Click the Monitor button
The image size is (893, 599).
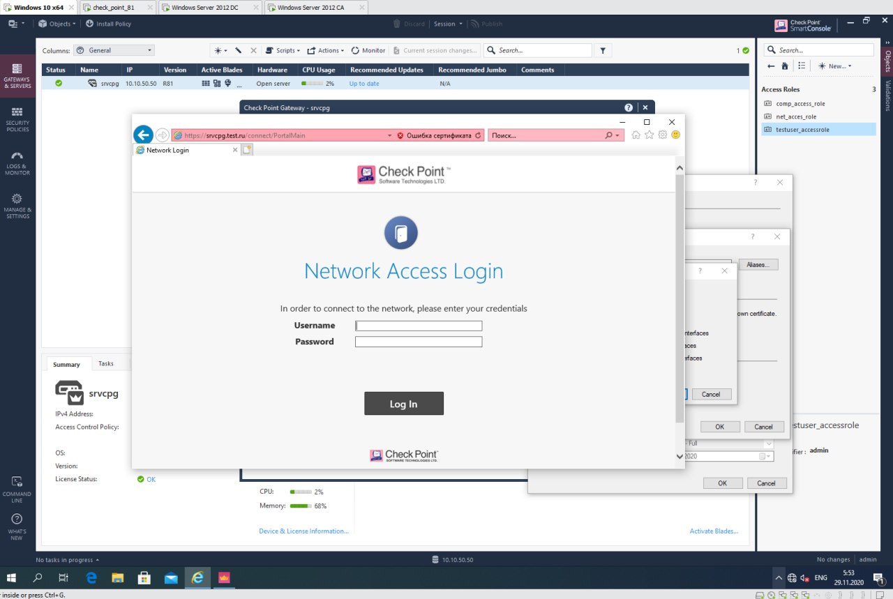click(x=368, y=50)
